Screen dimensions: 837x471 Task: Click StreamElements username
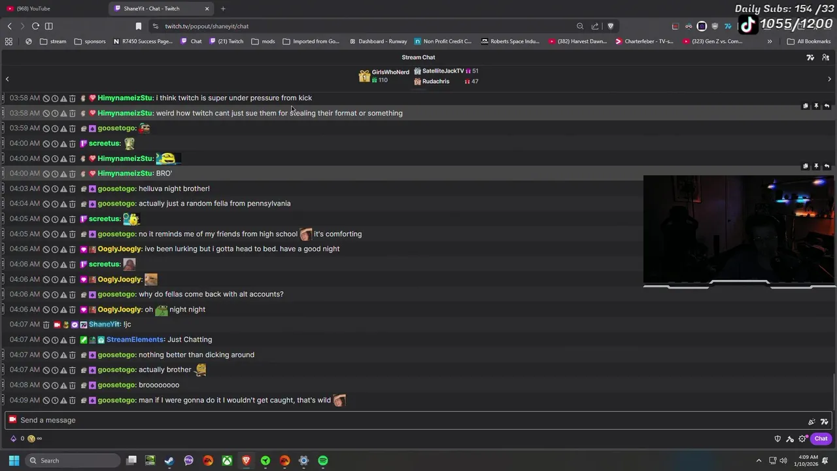(135, 340)
